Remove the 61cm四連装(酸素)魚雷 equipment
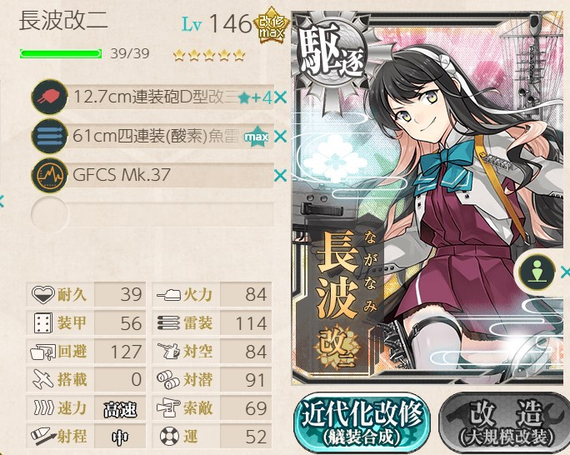This screenshot has height=455, width=570. [280, 137]
